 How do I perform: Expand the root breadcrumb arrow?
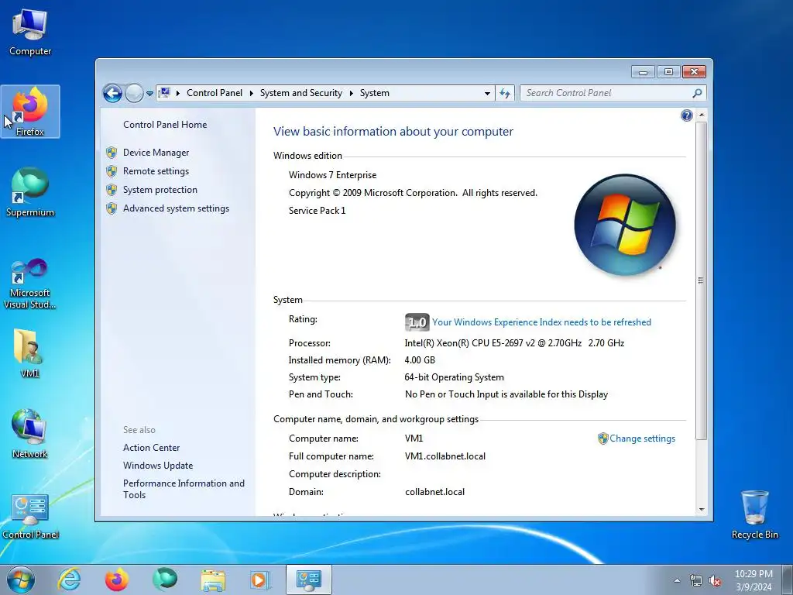tap(178, 93)
